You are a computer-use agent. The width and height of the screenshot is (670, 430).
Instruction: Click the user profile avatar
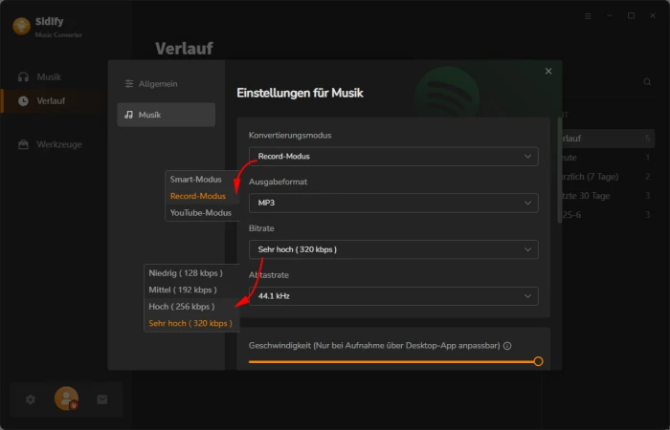coord(66,398)
